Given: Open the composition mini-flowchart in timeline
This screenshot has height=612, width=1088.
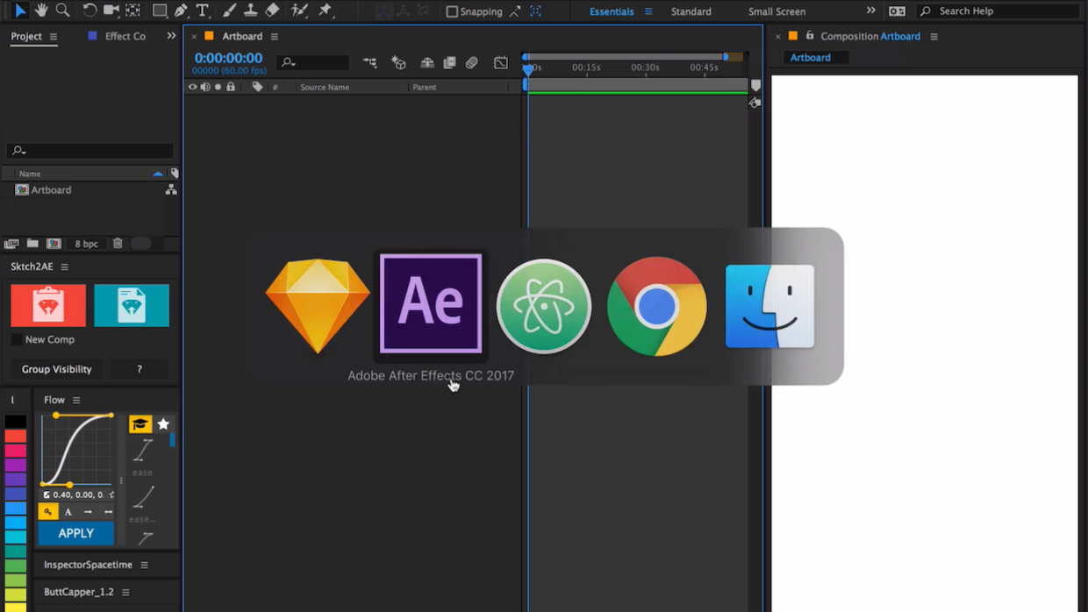Looking at the screenshot, I should (x=370, y=63).
